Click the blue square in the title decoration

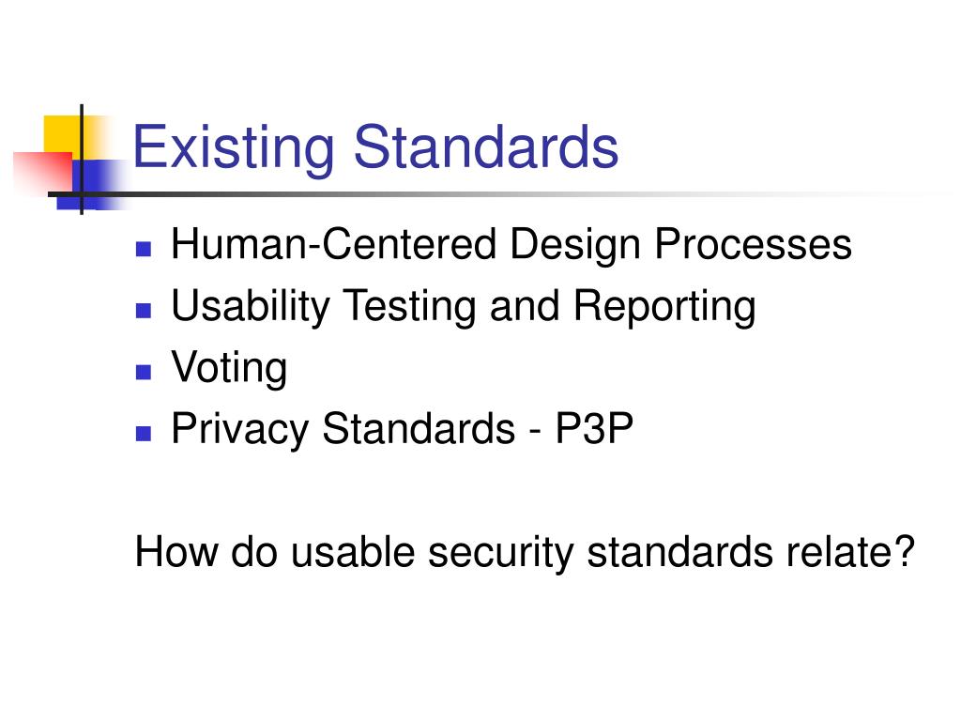click(x=93, y=184)
